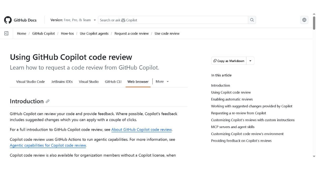This screenshot has height=171, width=316.
Task: Select the Visual Studio tab
Action: (x=89, y=82)
